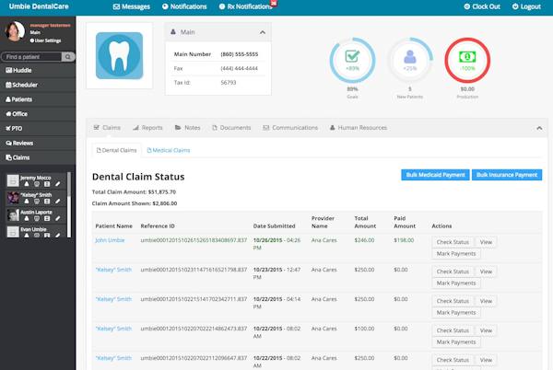This screenshot has width=553, height=370.
Task: Open User Settings under manager name
Action: tap(46, 41)
